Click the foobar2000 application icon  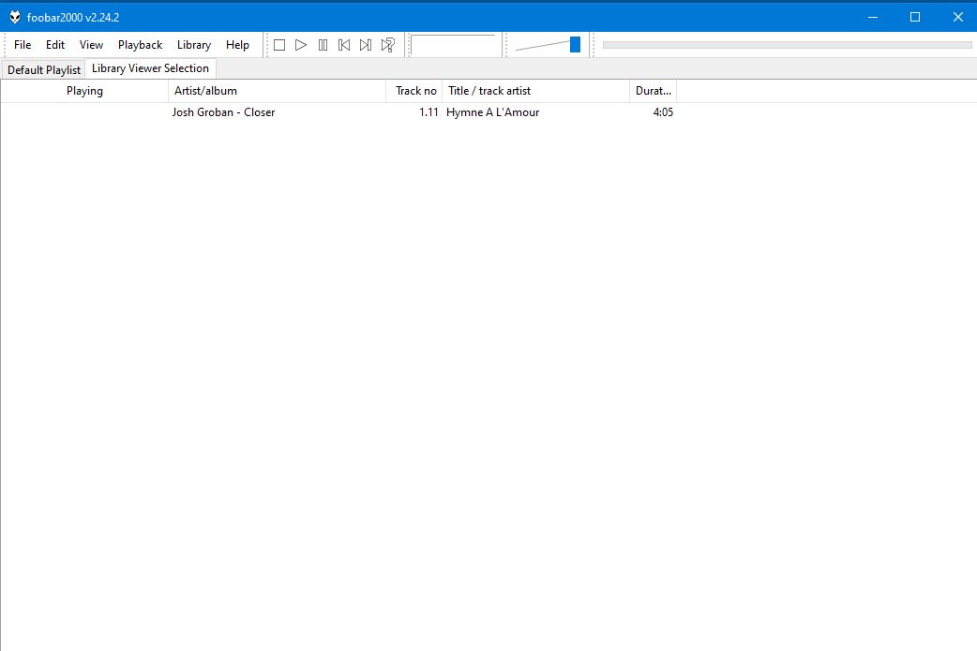pyautogui.click(x=14, y=17)
